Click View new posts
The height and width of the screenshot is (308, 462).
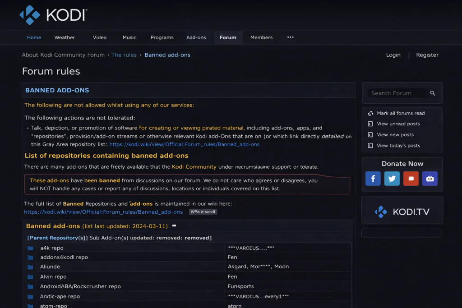(395, 134)
